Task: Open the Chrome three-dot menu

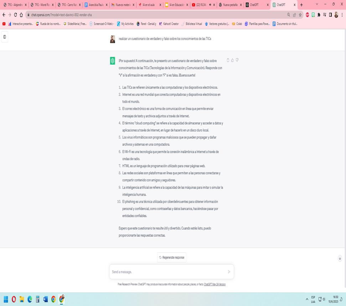Action: pyautogui.click(x=342, y=15)
